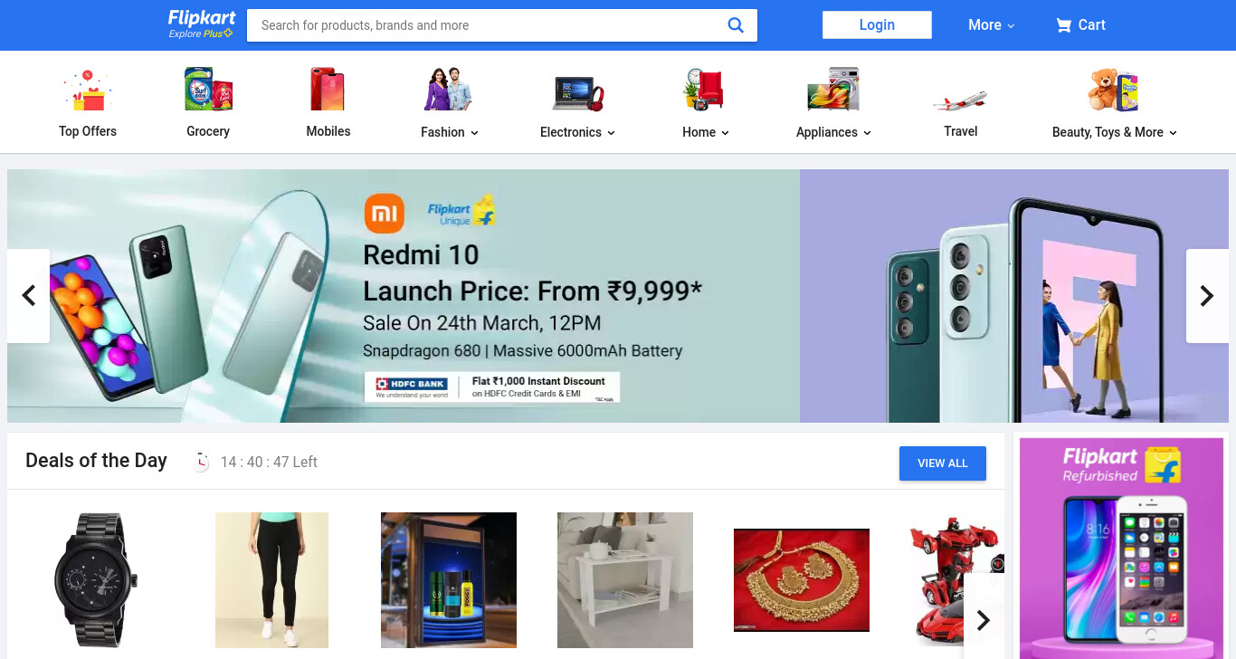
Task: Open Travel airplane icon
Action: pyautogui.click(x=960, y=100)
